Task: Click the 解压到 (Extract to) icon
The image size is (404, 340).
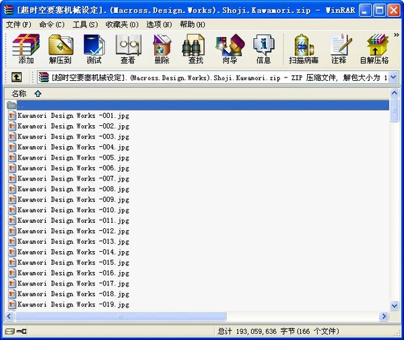Action: 61,49
